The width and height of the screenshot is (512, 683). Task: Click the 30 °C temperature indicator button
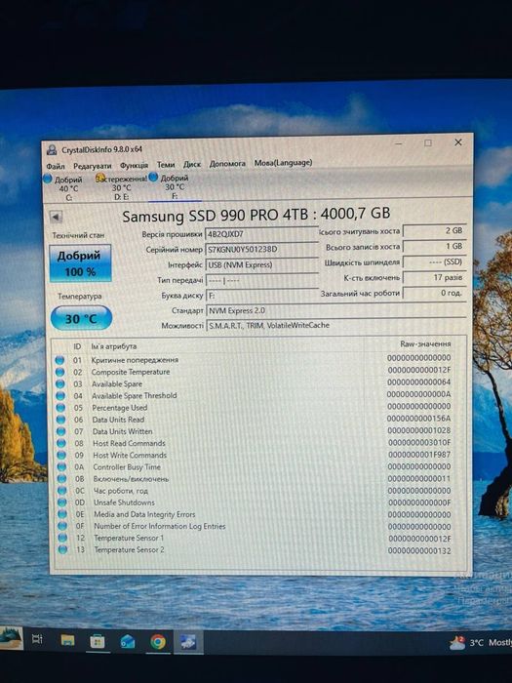81,318
